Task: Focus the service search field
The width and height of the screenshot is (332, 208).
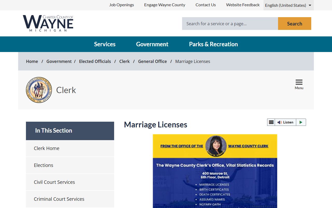Action: pos(230,24)
